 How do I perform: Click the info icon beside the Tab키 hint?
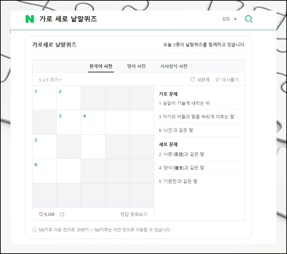34,230
